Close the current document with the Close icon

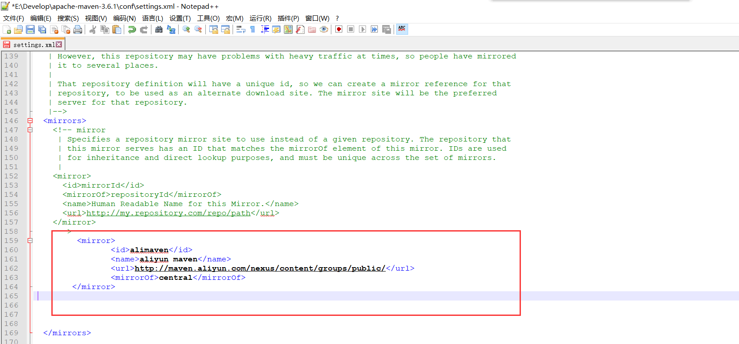tap(54, 29)
